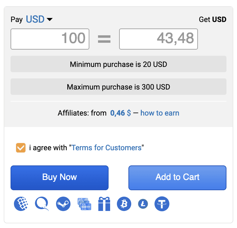This screenshot has height=228, width=237.
Task: Click the 0,46 $ affiliate amount
Action: coord(120,113)
